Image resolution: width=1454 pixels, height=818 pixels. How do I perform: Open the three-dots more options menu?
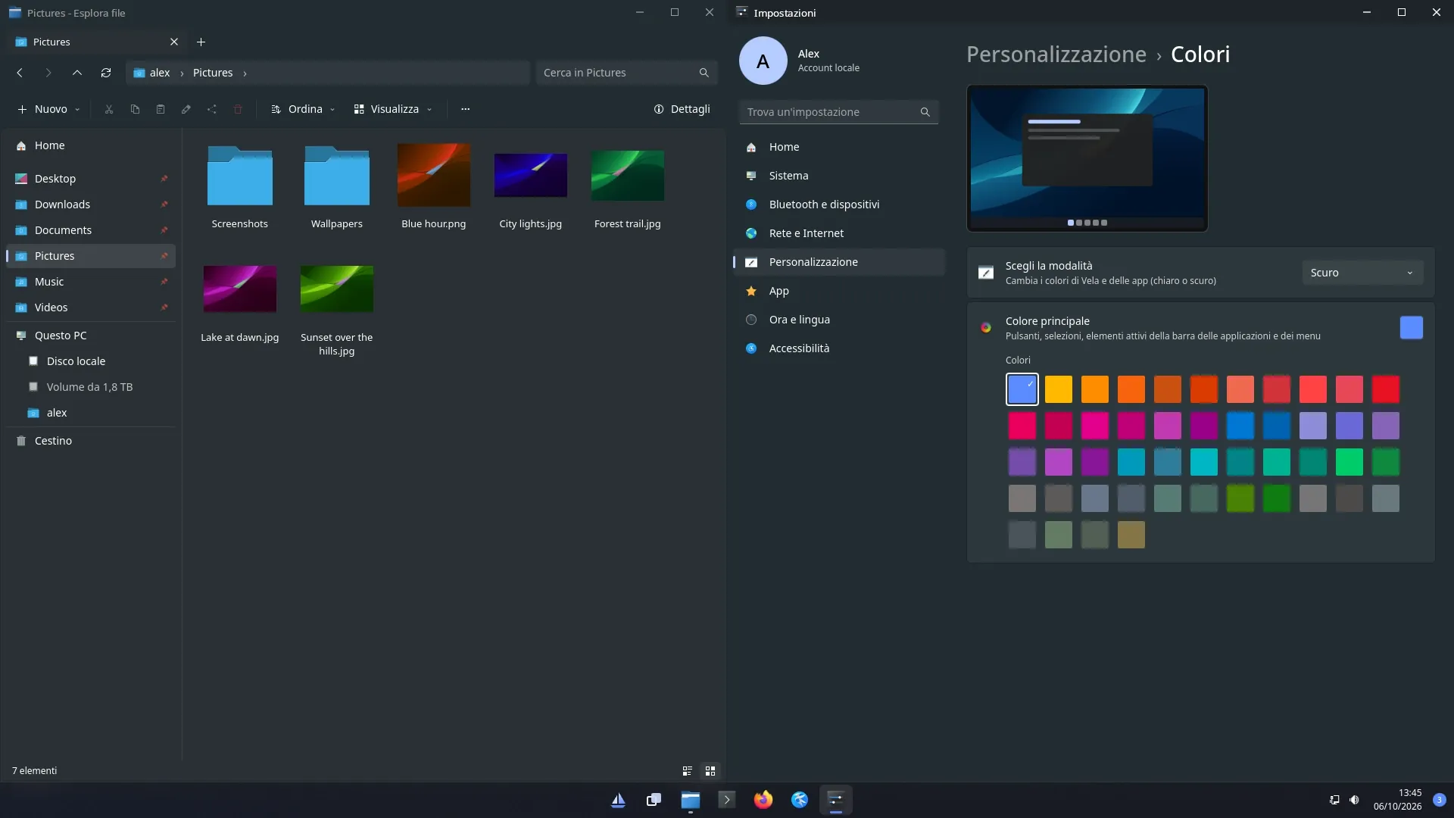(x=465, y=109)
